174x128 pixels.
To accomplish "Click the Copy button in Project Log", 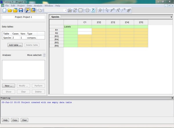I will (15, 120).
